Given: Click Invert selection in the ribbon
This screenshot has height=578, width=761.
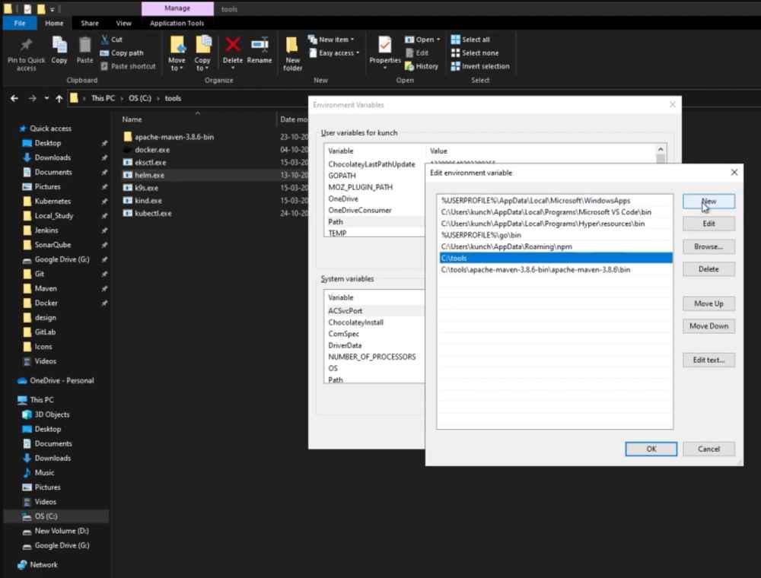Looking at the screenshot, I should point(479,66).
